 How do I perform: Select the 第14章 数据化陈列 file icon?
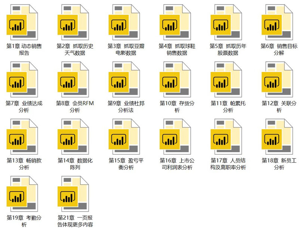click(x=73, y=136)
